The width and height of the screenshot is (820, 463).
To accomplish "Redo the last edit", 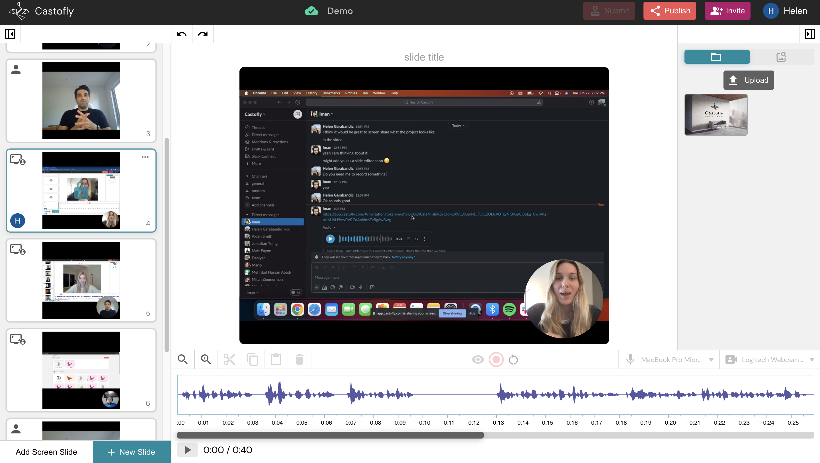I will click(203, 34).
